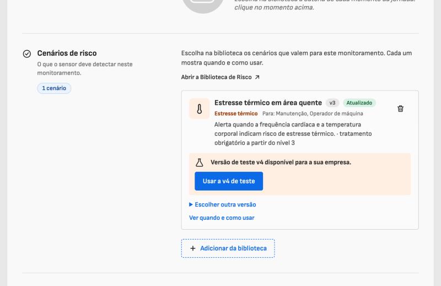
Task: Click the plus icon in Adicionar da biblioteca
Action: [192, 248]
